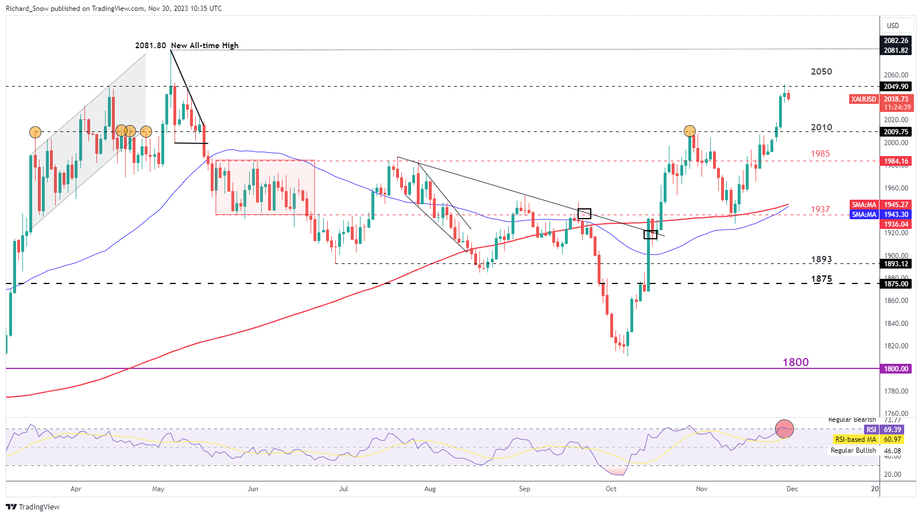Click the 2060.00 tick on price scale
This screenshot has width=922, height=517.
point(896,75)
